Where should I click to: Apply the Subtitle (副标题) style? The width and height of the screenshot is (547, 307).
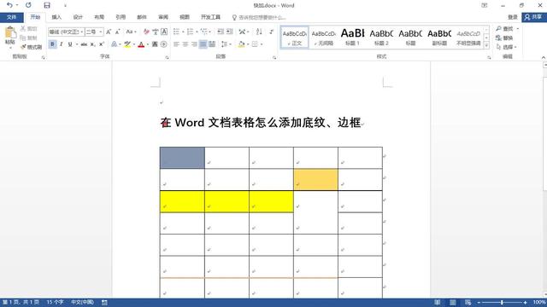pos(439,38)
